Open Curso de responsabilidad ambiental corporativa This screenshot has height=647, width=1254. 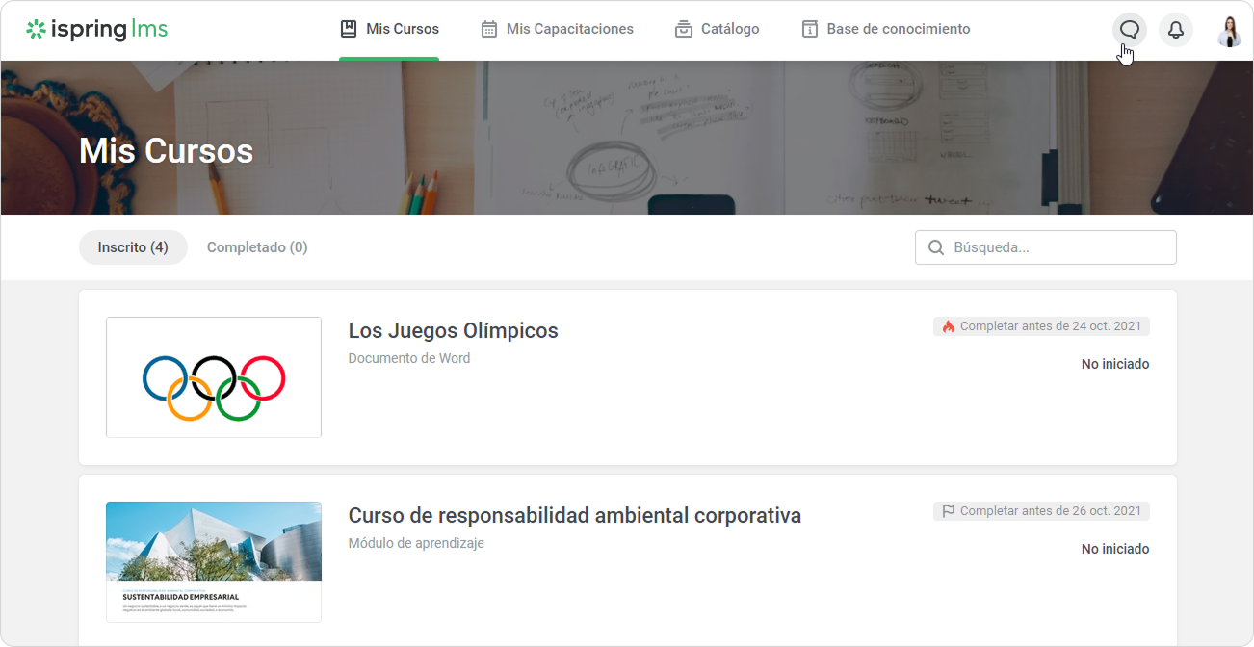574,515
